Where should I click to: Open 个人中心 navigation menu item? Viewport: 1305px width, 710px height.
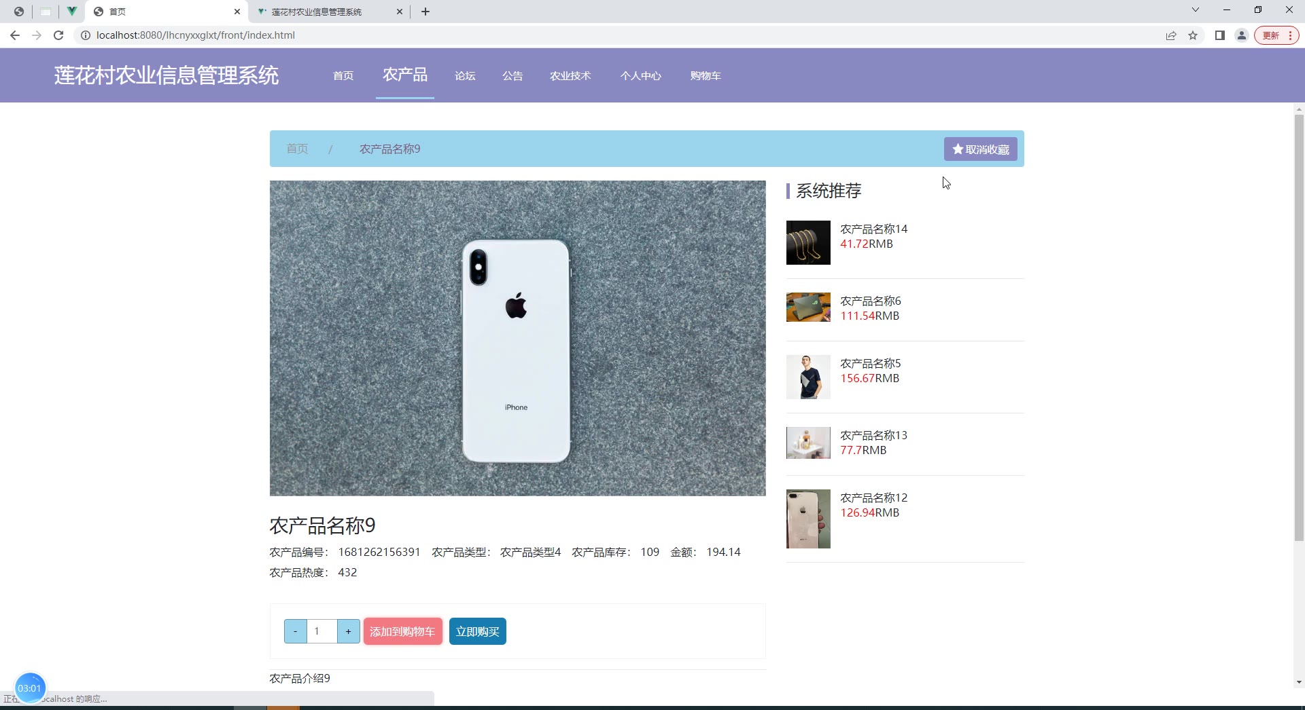click(640, 76)
